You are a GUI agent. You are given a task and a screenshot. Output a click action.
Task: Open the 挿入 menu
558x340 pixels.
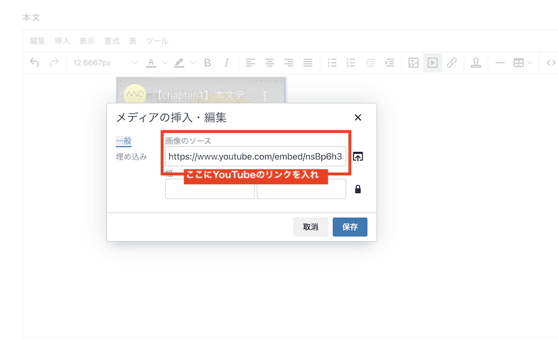point(62,41)
